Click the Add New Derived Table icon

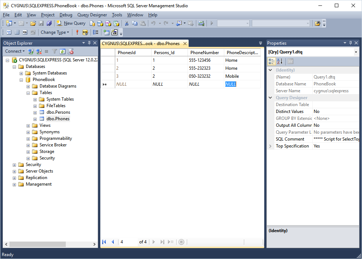coord(114,32)
